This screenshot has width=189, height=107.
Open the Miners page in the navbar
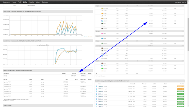click(38, 2)
